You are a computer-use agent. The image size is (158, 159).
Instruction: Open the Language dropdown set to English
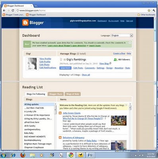[122, 35]
